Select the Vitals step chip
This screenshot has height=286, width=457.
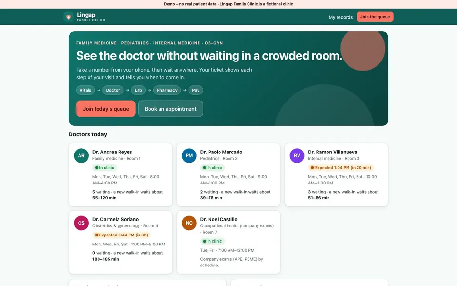coord(85,90)
